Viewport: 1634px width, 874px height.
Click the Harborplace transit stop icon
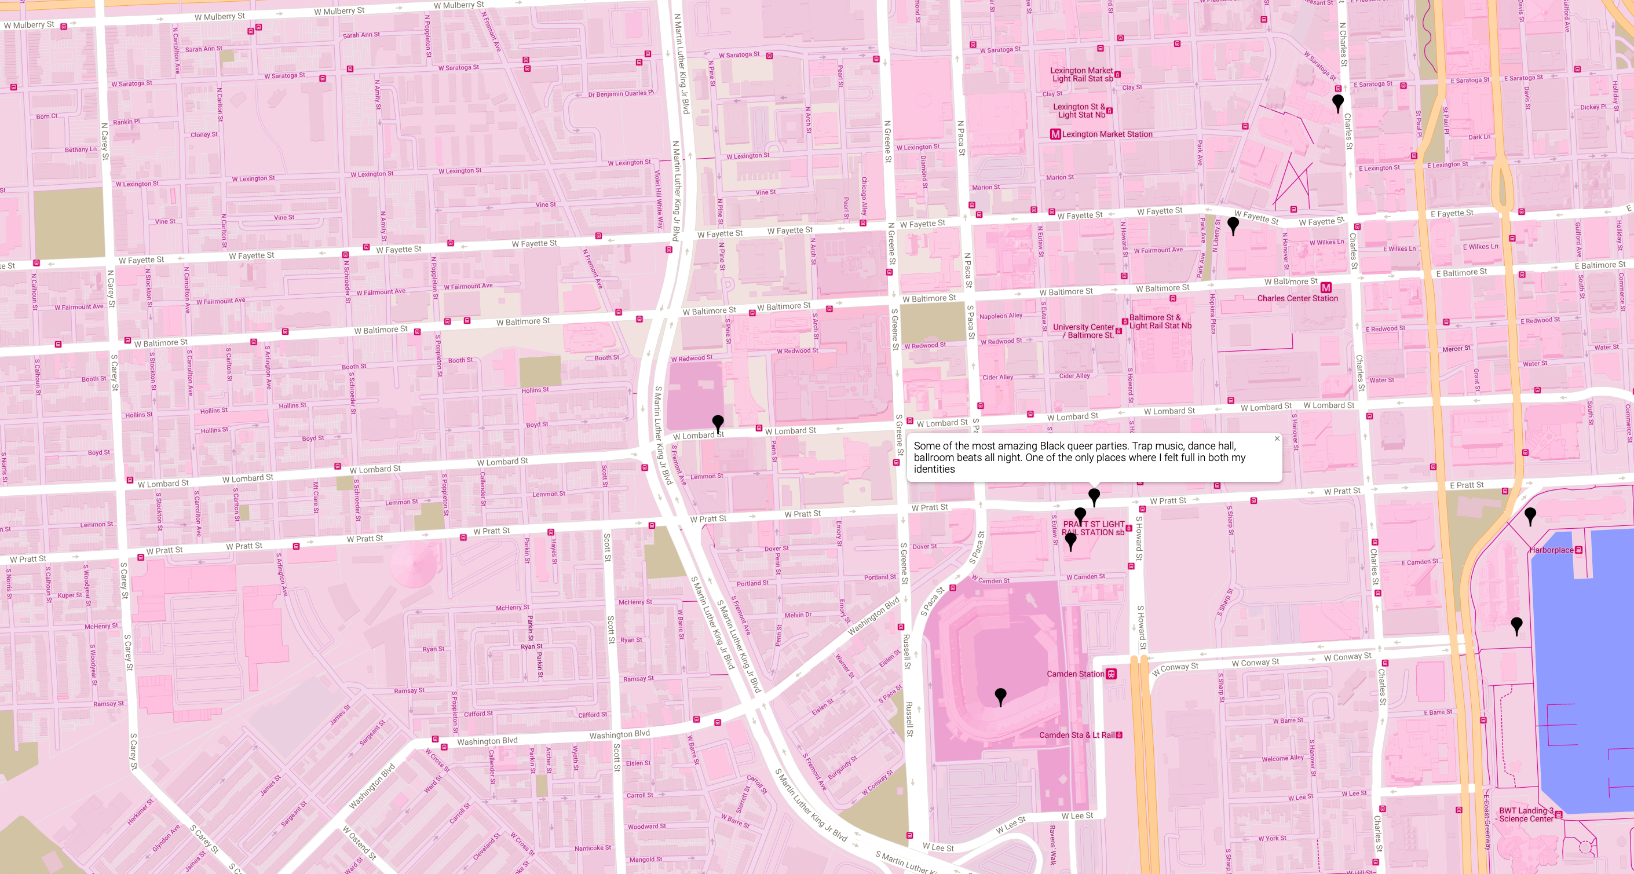1579,550
